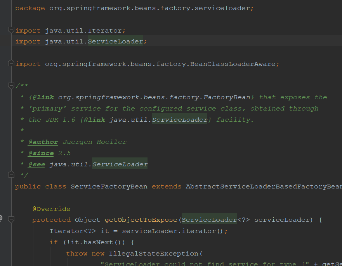Image resolution: width=342 pixels, height=266 pixels.
Task: Click Juergen Hoeller author name in Javadoc
Action: pyautogui.click(x=94, y=142)
